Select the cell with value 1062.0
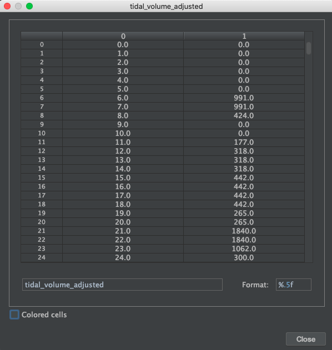Screen dimensions: 332x350 click(x=244, y=248)
